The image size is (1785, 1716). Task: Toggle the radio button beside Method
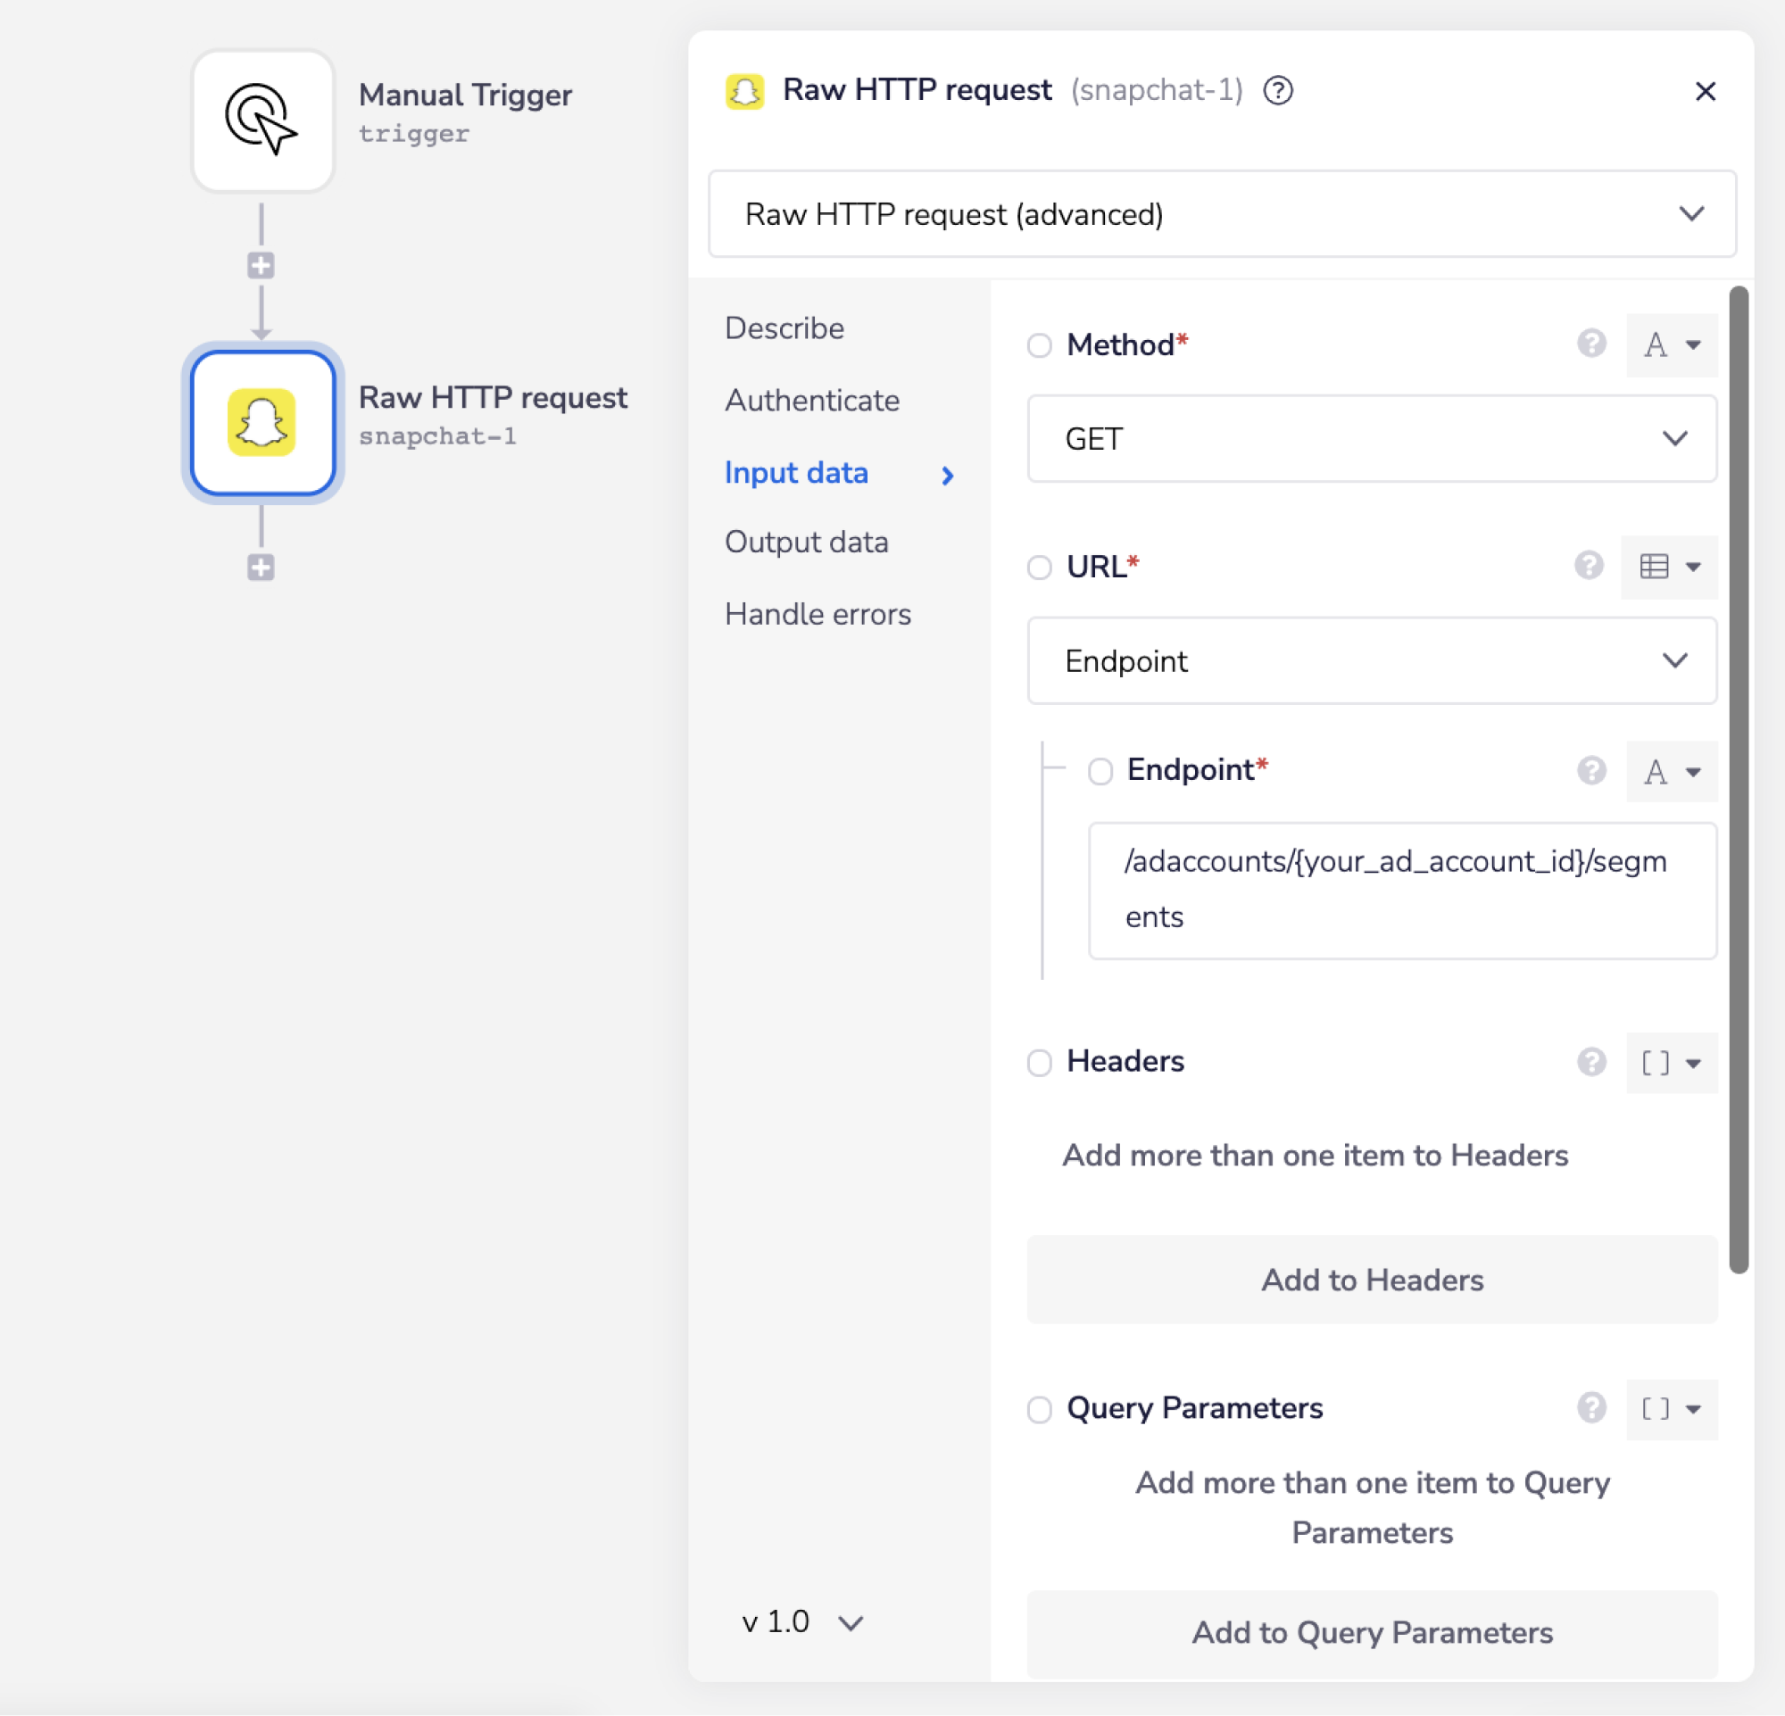pos(1039,346)
